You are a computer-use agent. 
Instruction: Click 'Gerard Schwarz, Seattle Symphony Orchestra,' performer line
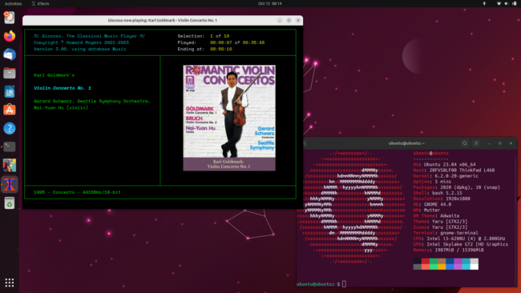[x=92, y=101]
